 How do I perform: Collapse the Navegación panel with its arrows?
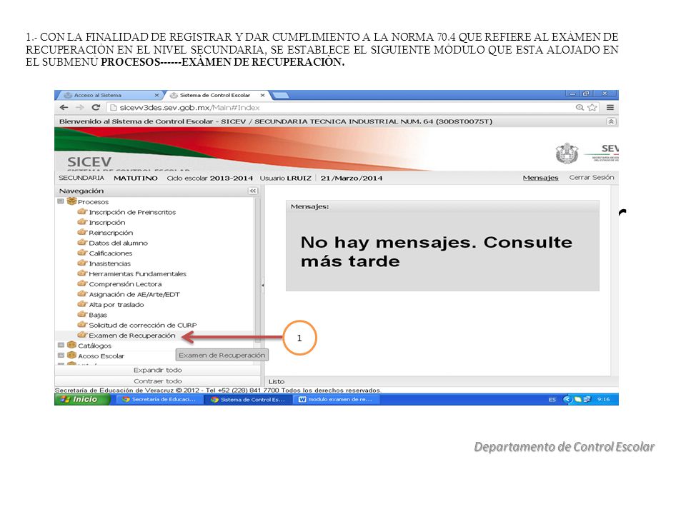[x=253, y=191]
